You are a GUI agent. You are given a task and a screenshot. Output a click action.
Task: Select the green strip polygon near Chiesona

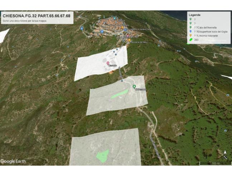(x=120, y=94)
